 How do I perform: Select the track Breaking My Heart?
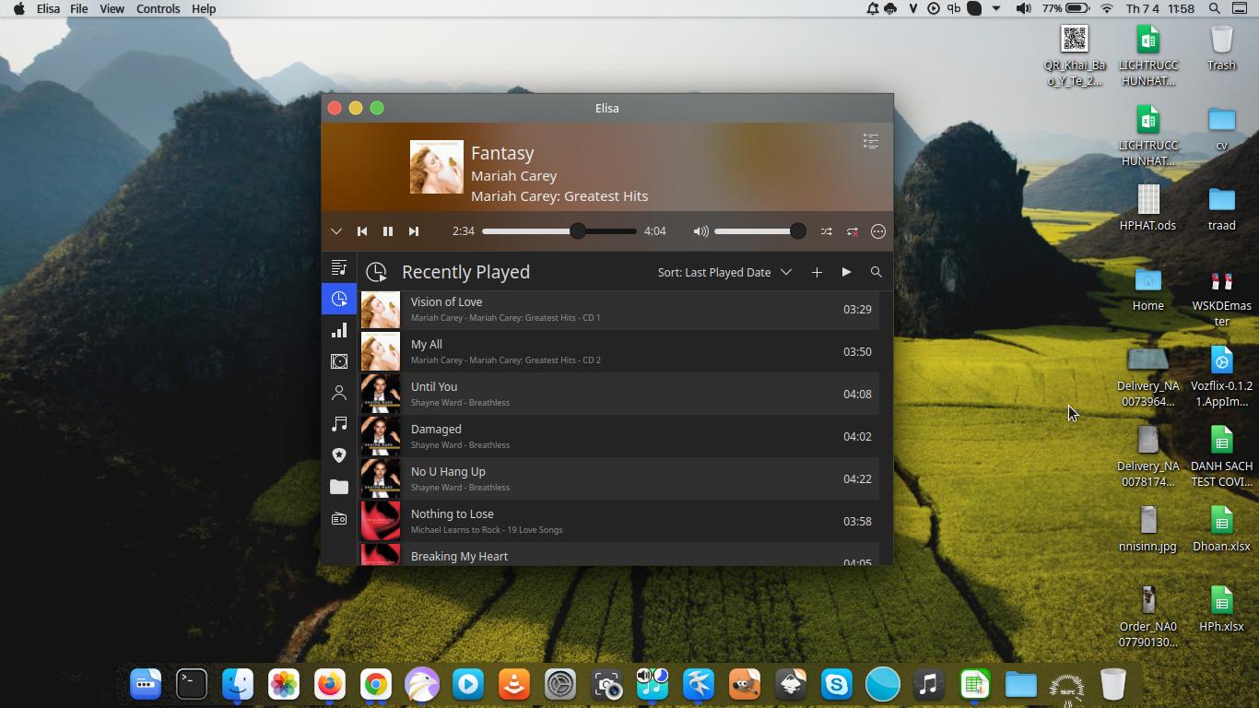click(618, 554)
